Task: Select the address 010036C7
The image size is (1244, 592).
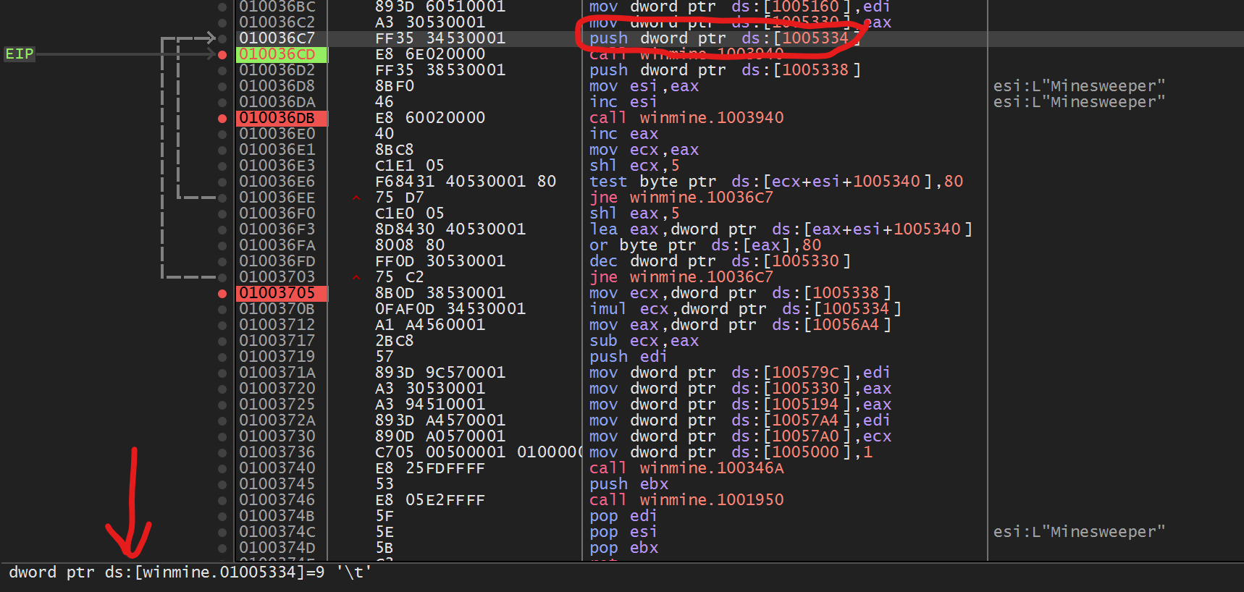Action: [x=277, y=38]
